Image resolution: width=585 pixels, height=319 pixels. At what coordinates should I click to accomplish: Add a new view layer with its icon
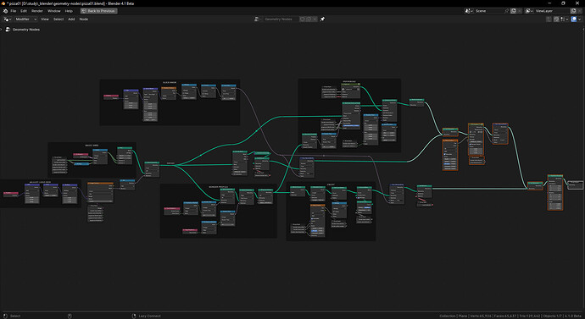point(574,11)
